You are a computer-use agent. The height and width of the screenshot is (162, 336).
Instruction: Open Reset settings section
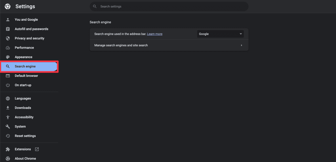[x=25, y=136]
